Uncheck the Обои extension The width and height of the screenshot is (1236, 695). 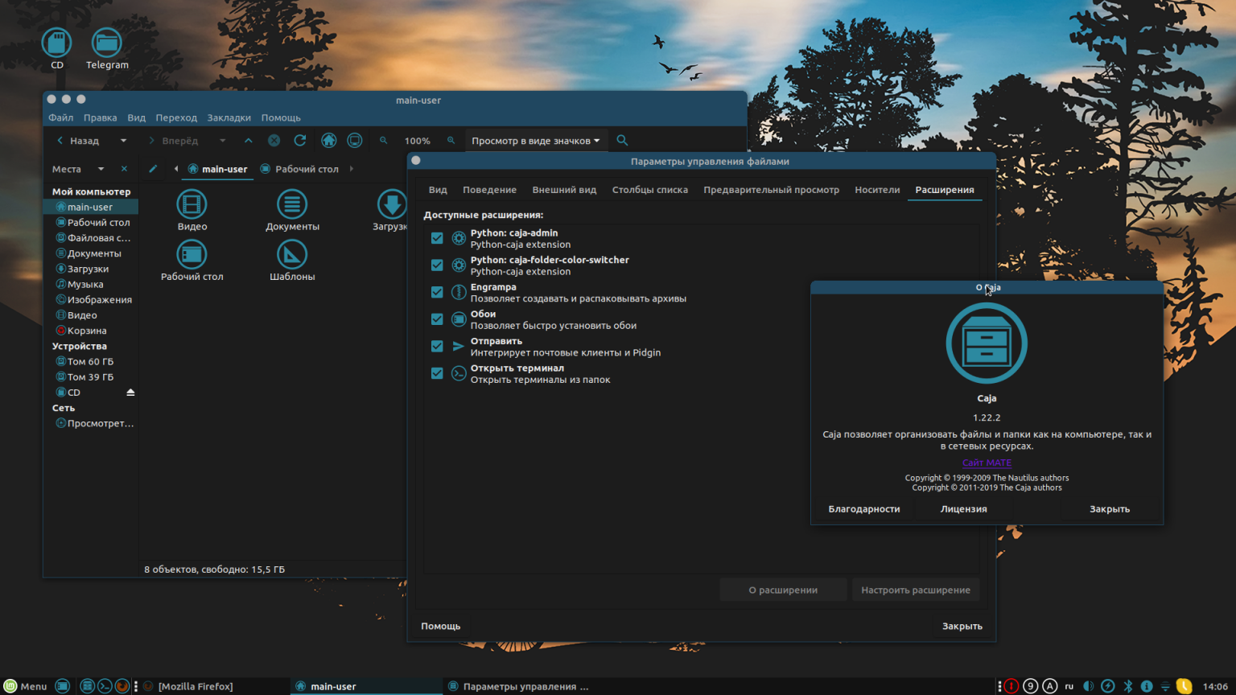pyautogui.click(x=437, y=319)
